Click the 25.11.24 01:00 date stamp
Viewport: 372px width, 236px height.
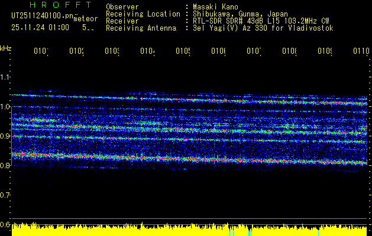click(40, 27)
